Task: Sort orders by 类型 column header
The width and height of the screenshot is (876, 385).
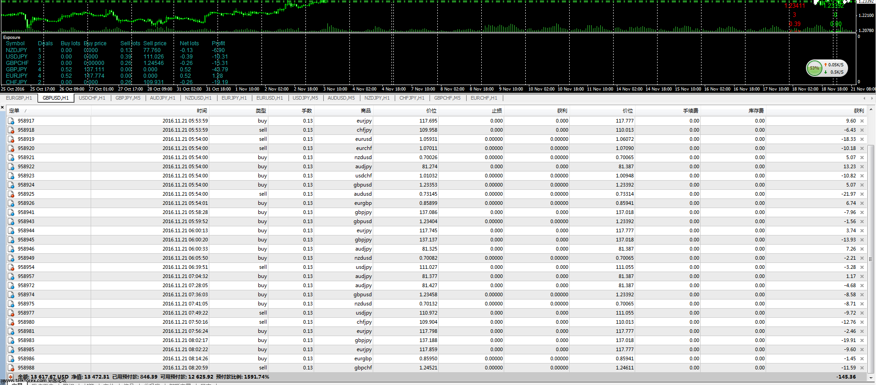Action: (239, 111)
